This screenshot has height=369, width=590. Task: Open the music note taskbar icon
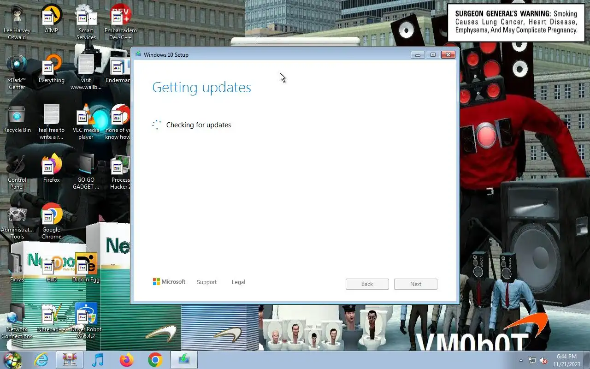pos(98,360)
